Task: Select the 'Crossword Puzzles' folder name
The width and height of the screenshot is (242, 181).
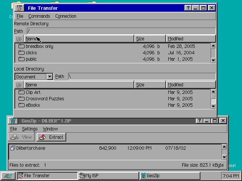Action: 45,99
